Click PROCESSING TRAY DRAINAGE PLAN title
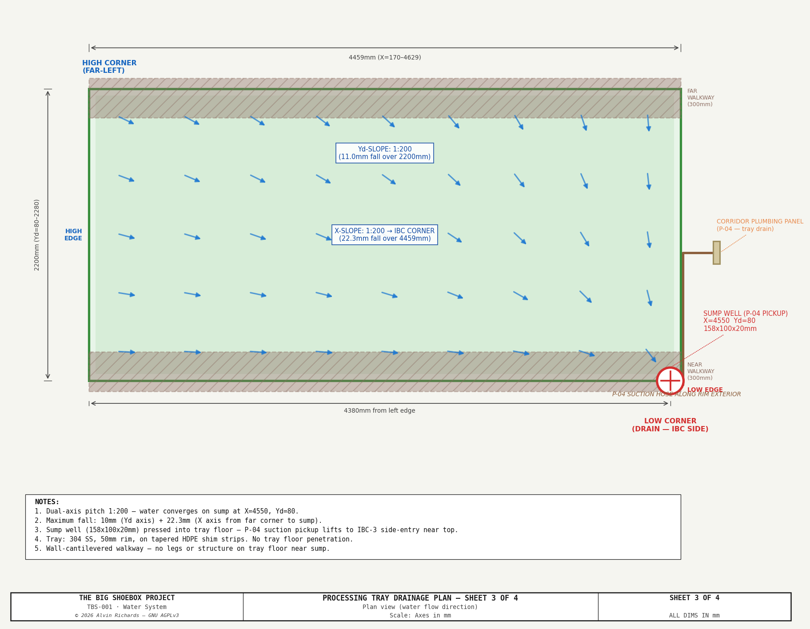This screenshot has width=810, height=629. [x=420, y=598]
